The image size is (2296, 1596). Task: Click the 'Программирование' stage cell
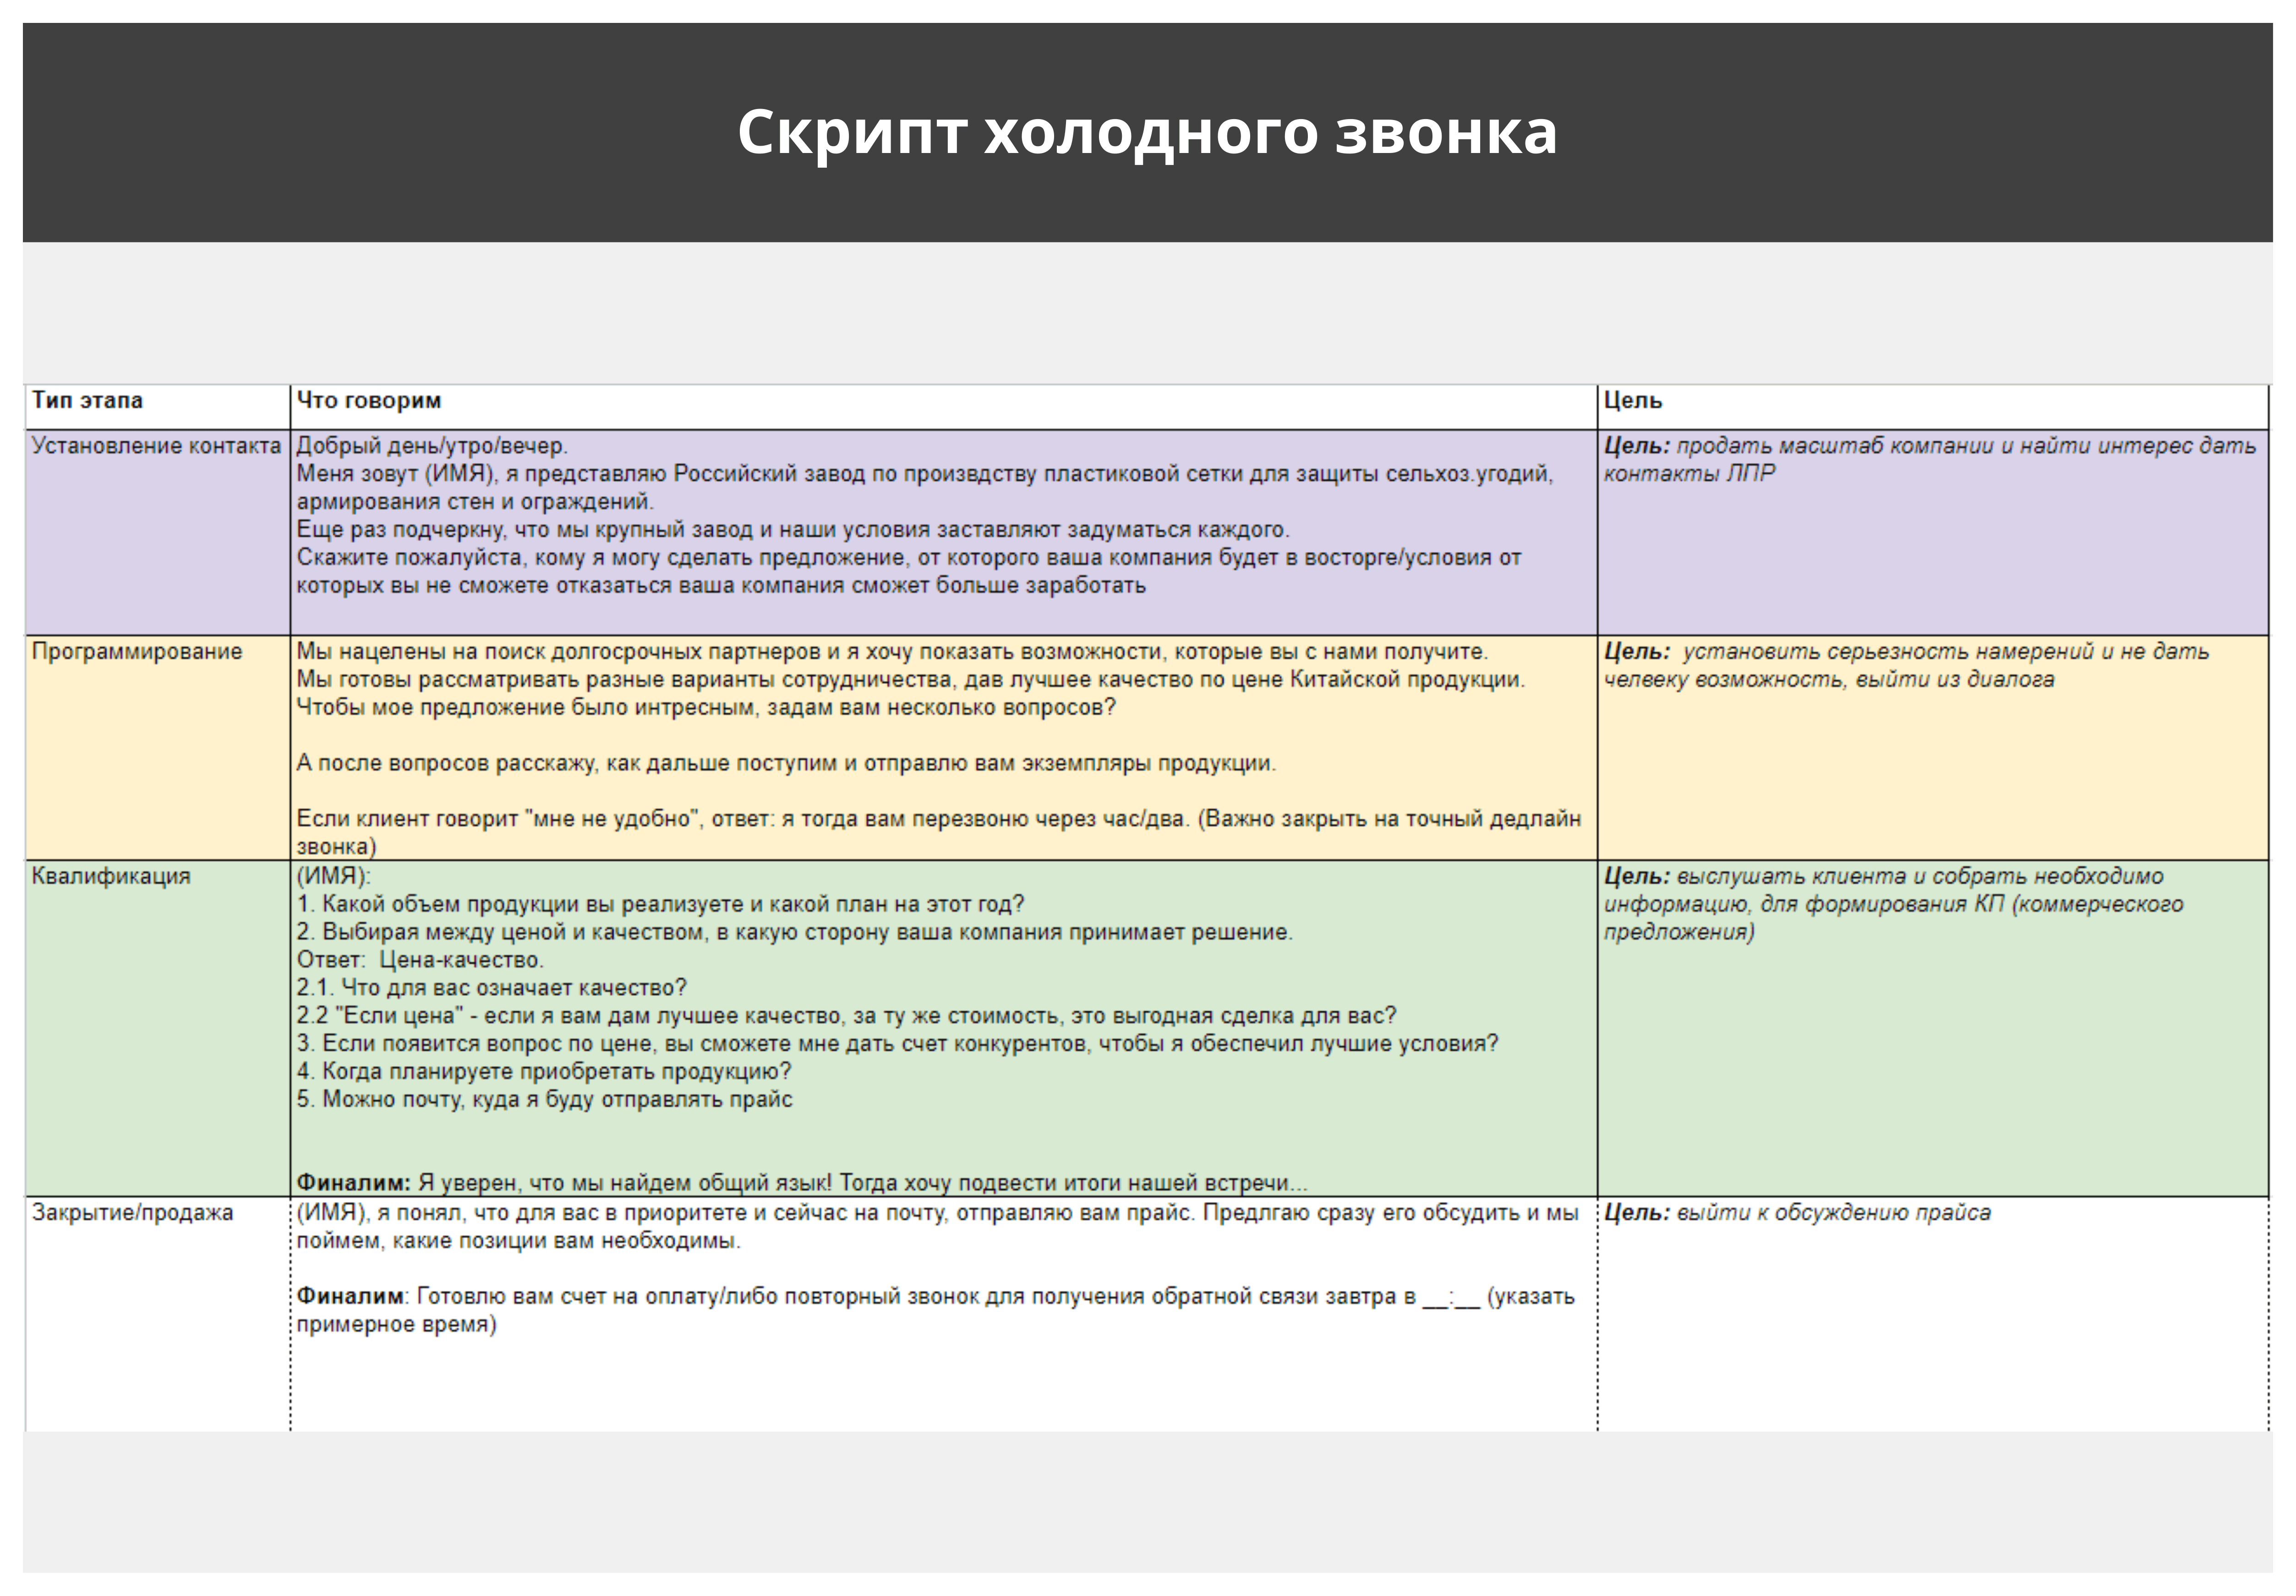137,652
